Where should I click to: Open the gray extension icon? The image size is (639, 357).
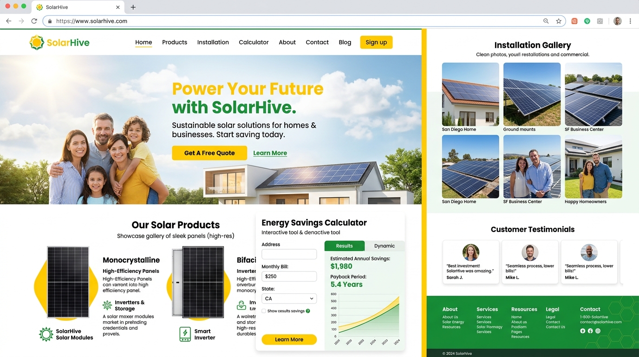600,21
